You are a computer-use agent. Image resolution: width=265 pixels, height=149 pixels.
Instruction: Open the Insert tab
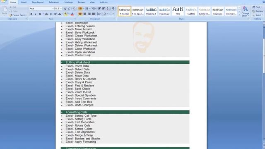(x=24, y=2)
